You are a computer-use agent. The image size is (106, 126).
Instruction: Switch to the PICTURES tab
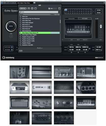[85, 19]
